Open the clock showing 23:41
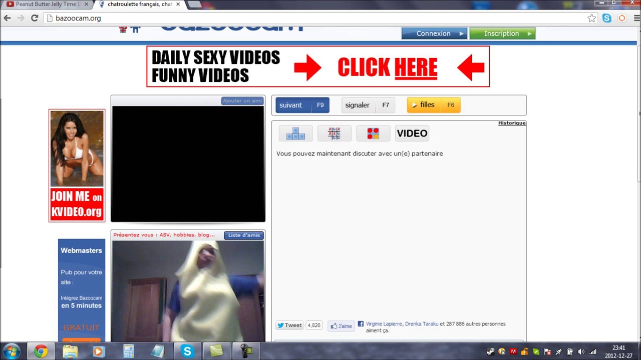 (618, 351)
